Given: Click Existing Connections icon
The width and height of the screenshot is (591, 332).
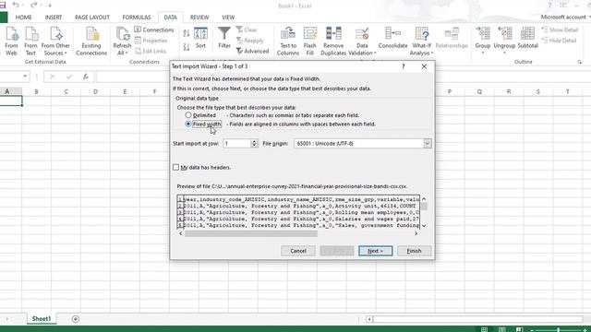Looking at the screenshot, I should [91, 41].
